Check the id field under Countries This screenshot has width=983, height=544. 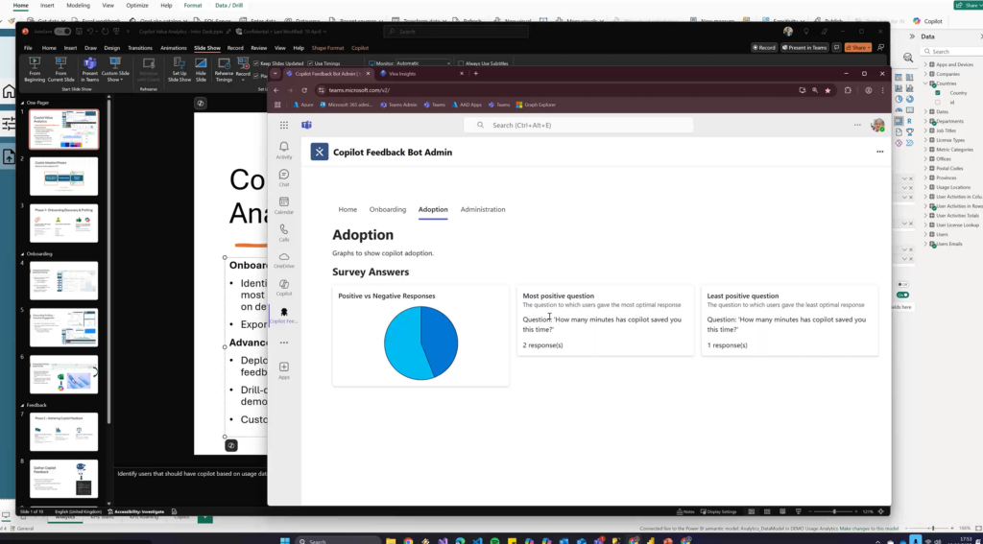(938, 102)
